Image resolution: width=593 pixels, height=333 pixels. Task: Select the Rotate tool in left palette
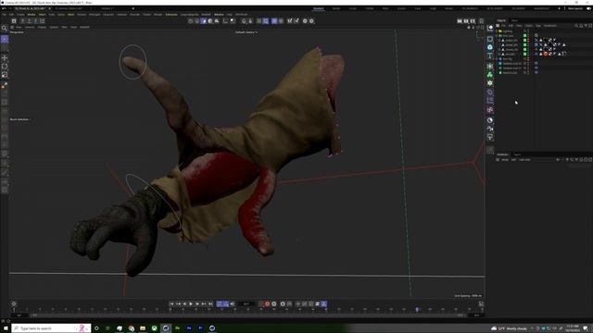click(x=5, y=67)
